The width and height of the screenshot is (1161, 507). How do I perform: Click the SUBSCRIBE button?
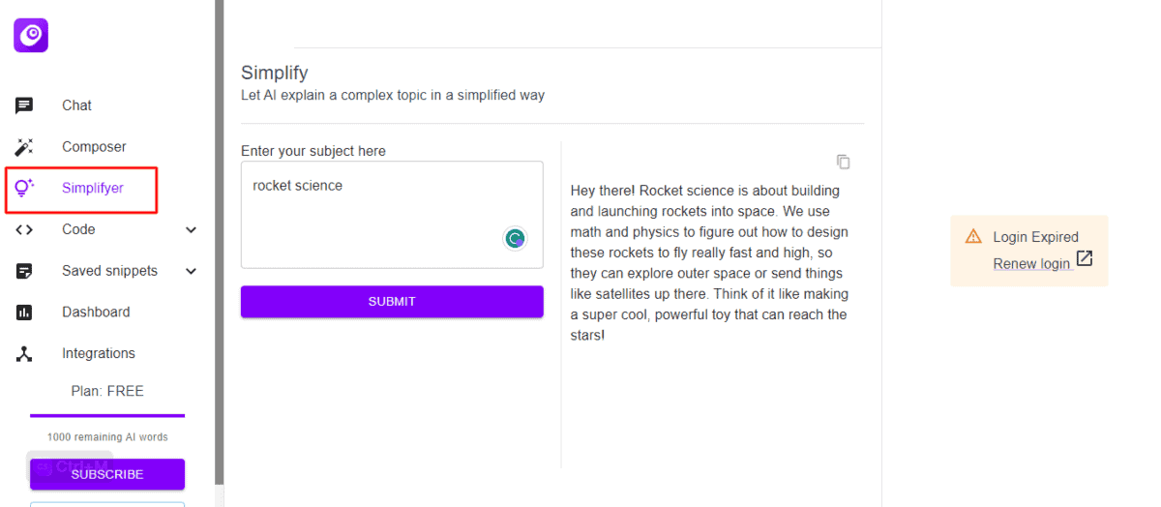[x=107, y=474]
